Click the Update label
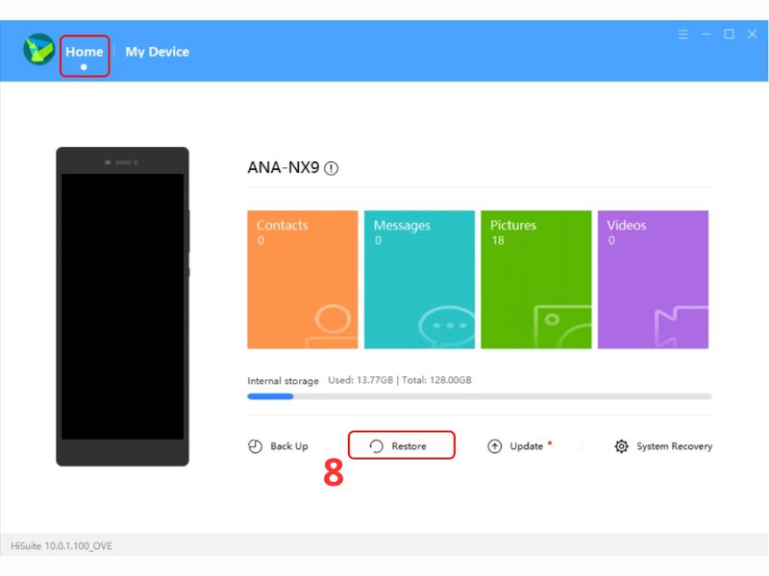Image resolution: width=769 pixels, height=576 pixels. 526,446
